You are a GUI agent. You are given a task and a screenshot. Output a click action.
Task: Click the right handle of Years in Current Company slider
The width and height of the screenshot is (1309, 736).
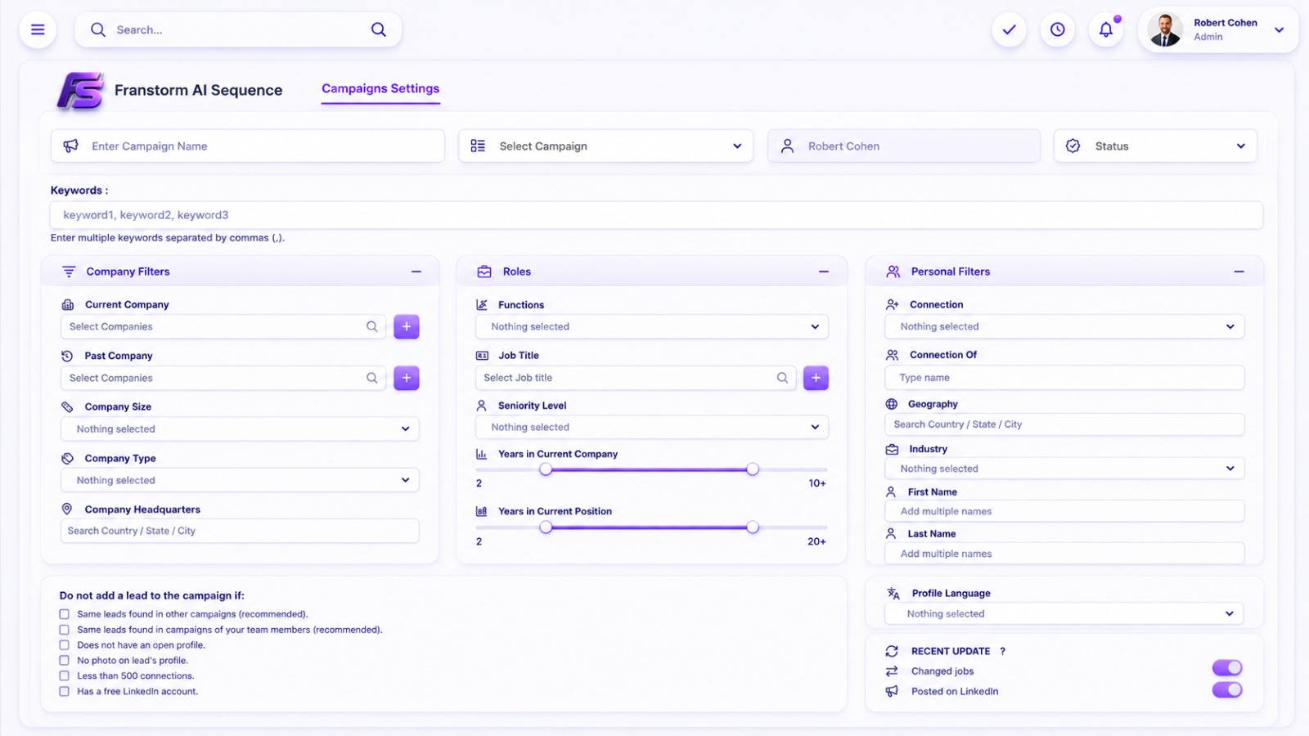(753, 469)
